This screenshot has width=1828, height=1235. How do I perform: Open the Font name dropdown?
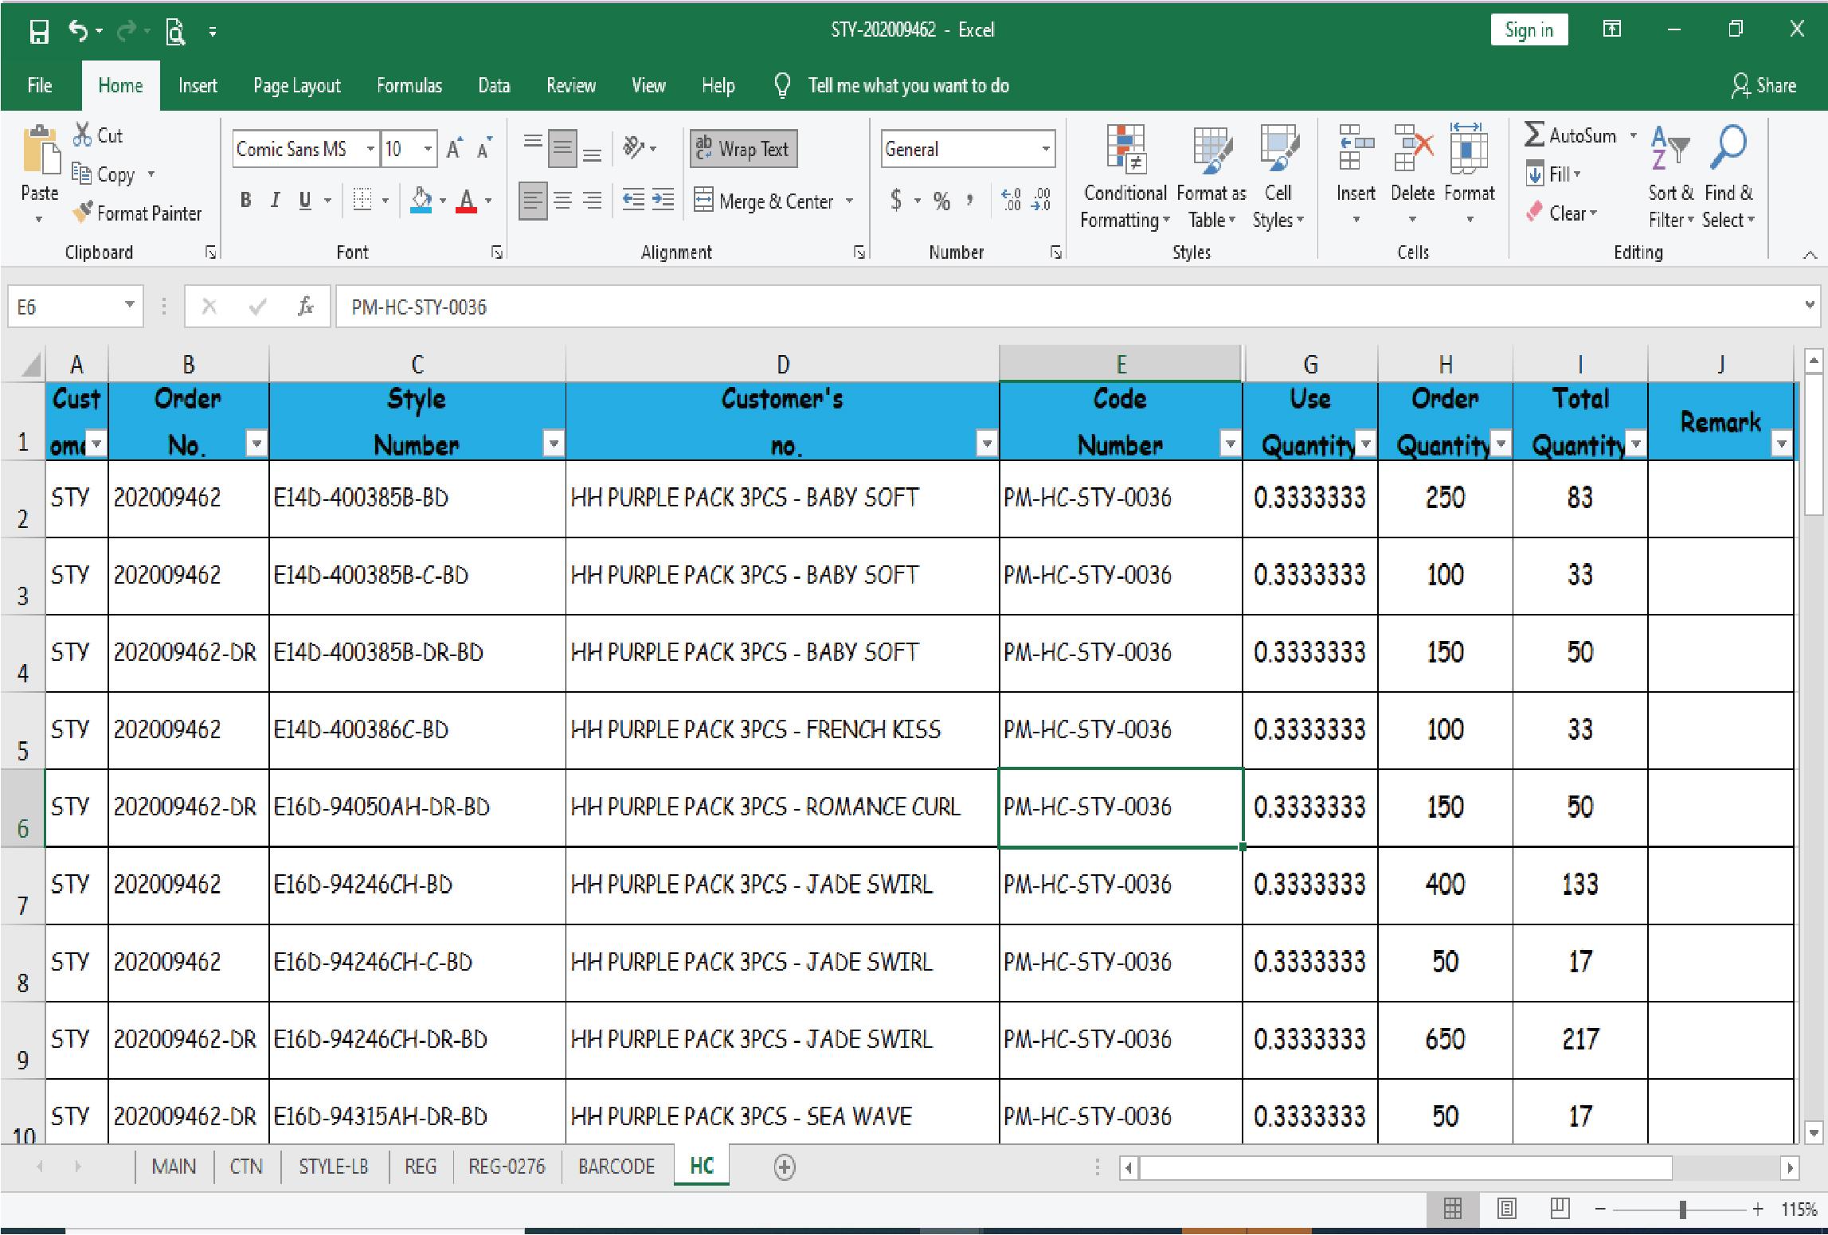pyautogui.click(x=371, y=148)
